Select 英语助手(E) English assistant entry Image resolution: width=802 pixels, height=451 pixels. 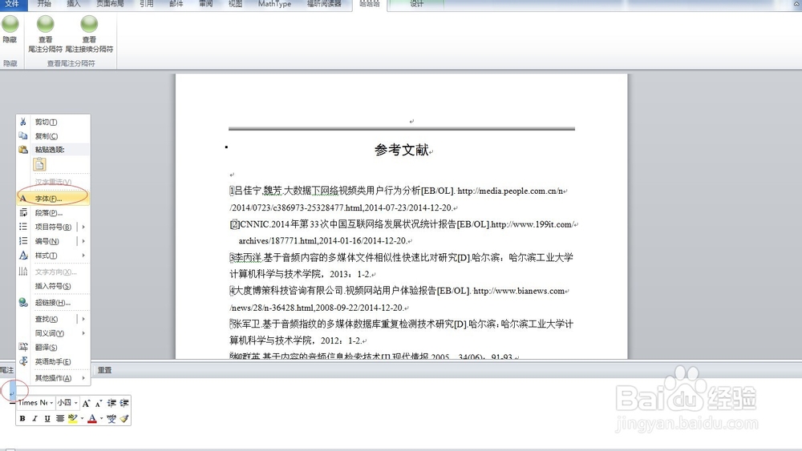coord(53,361)
